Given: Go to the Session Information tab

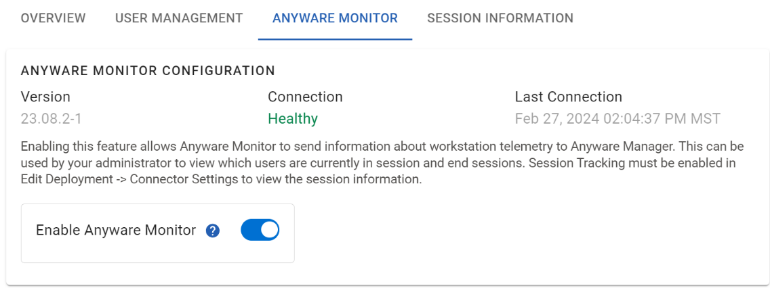Looking at the screenshot, I should 500,18.
